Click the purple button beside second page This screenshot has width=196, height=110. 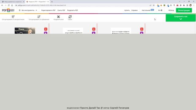94,33
